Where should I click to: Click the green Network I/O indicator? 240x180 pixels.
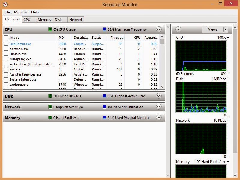[49, 107]
